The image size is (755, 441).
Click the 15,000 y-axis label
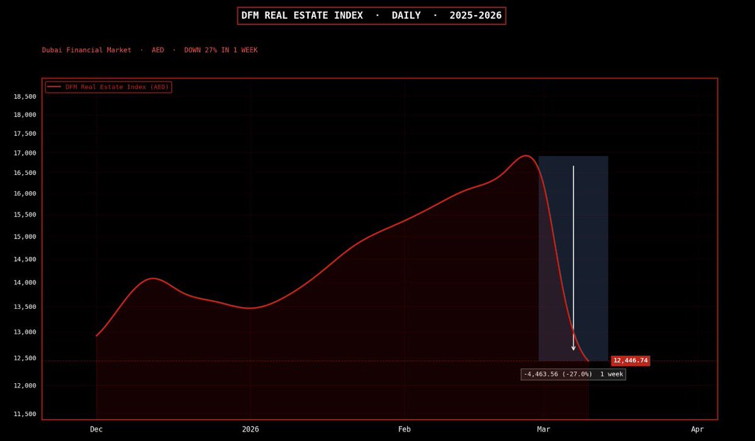tap(25, 237)
